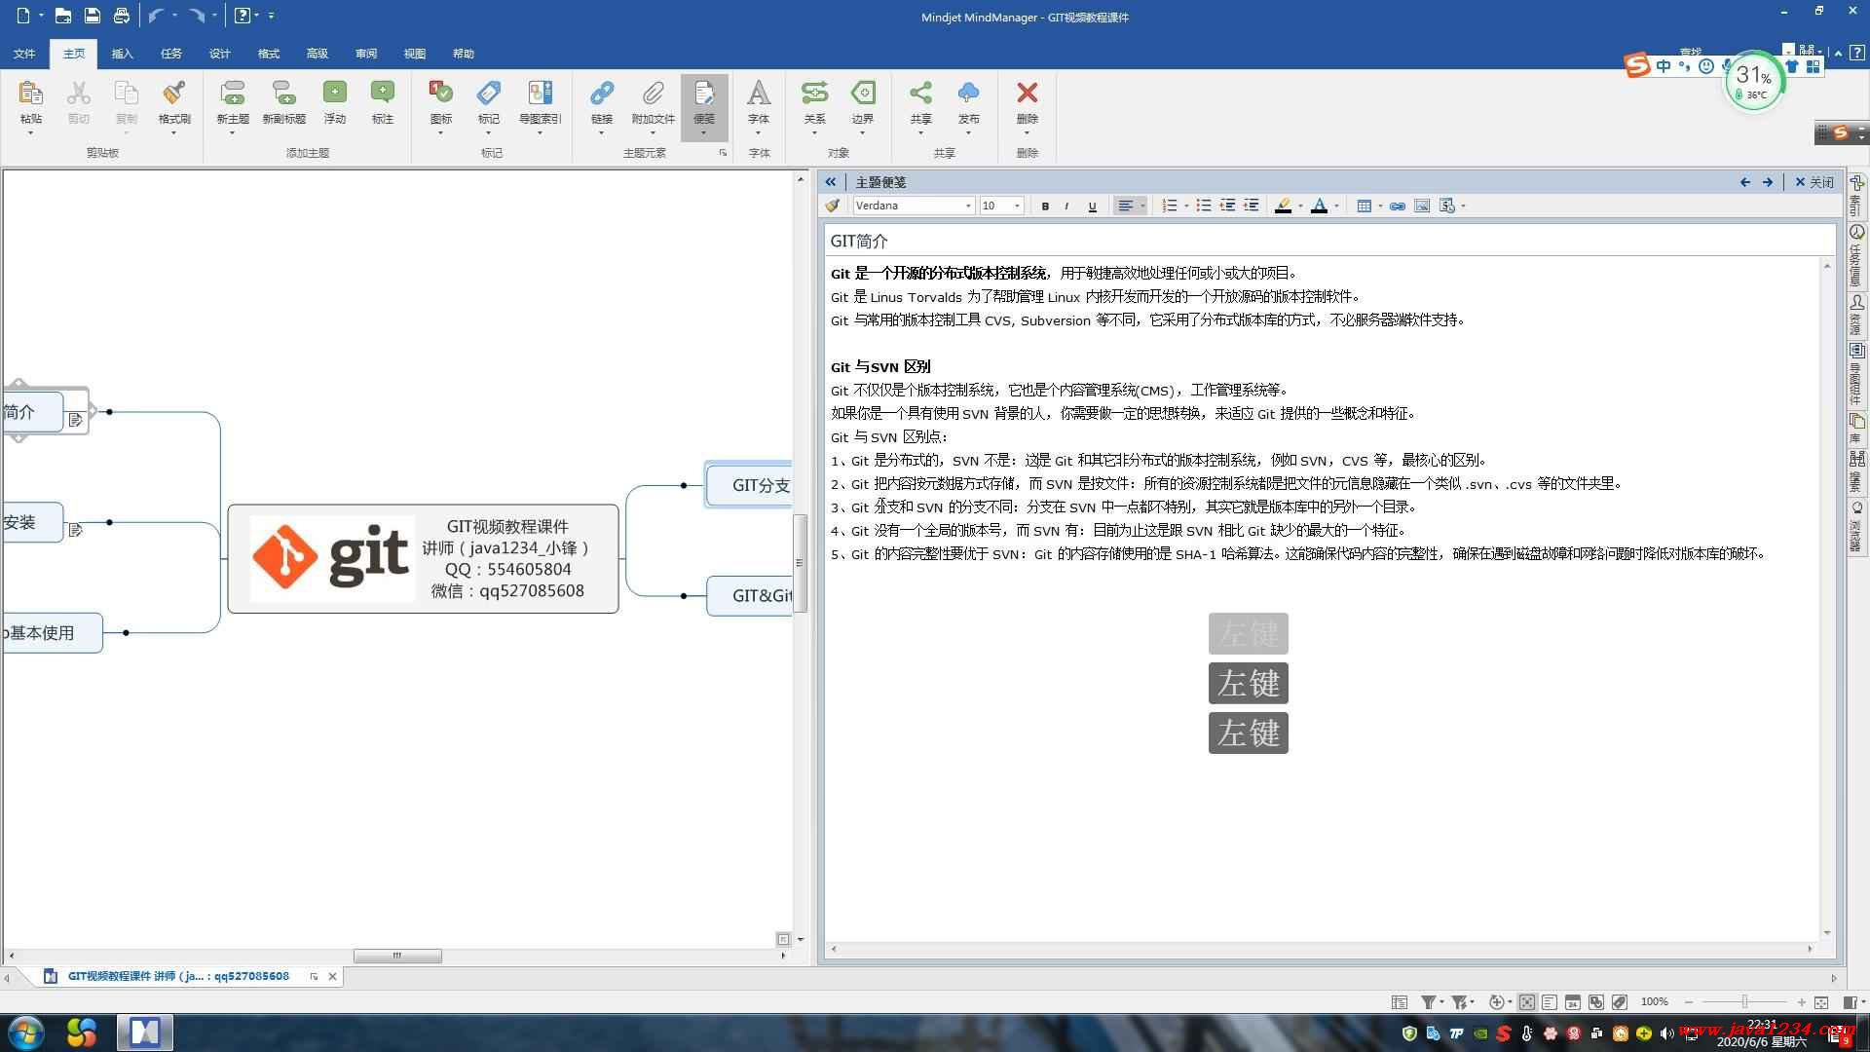The height and width of the screenshot is (1052, 1870).
Task: Open a file via the quick access folder icon
Action: point(62,16)
